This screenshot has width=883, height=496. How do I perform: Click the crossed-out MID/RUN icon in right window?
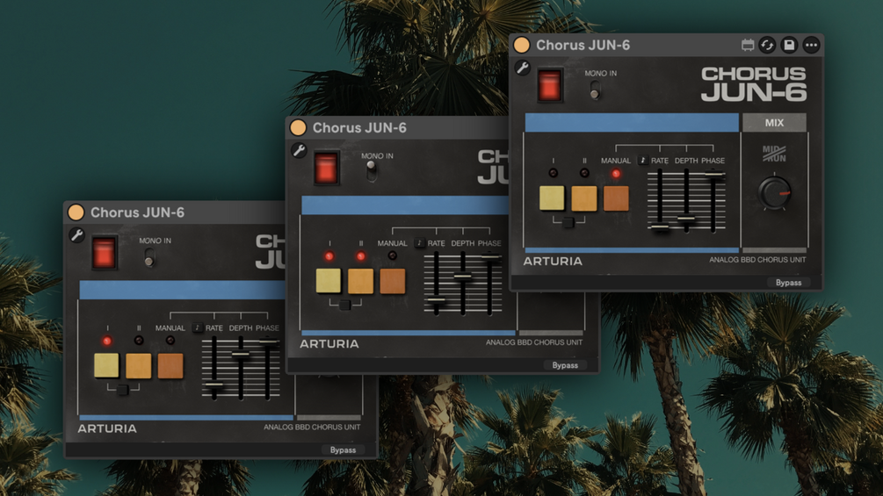774,153
